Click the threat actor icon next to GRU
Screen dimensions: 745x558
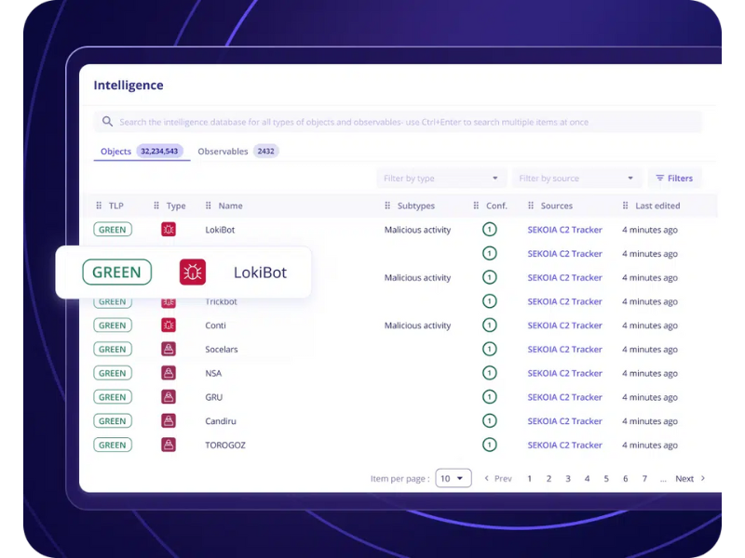tap(169, 396)
